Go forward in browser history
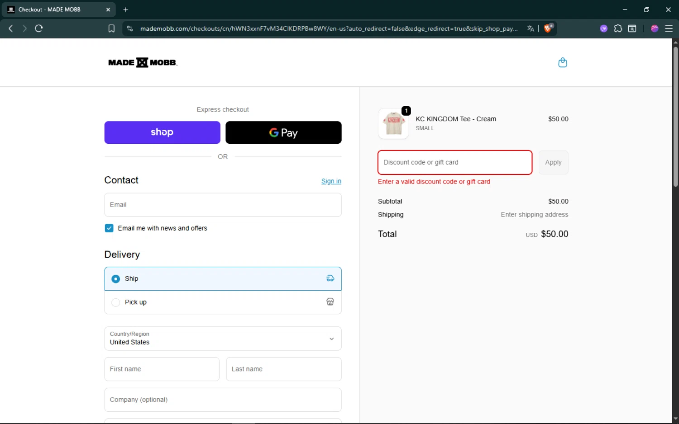679x424 pixels. [x=24, y=28]
